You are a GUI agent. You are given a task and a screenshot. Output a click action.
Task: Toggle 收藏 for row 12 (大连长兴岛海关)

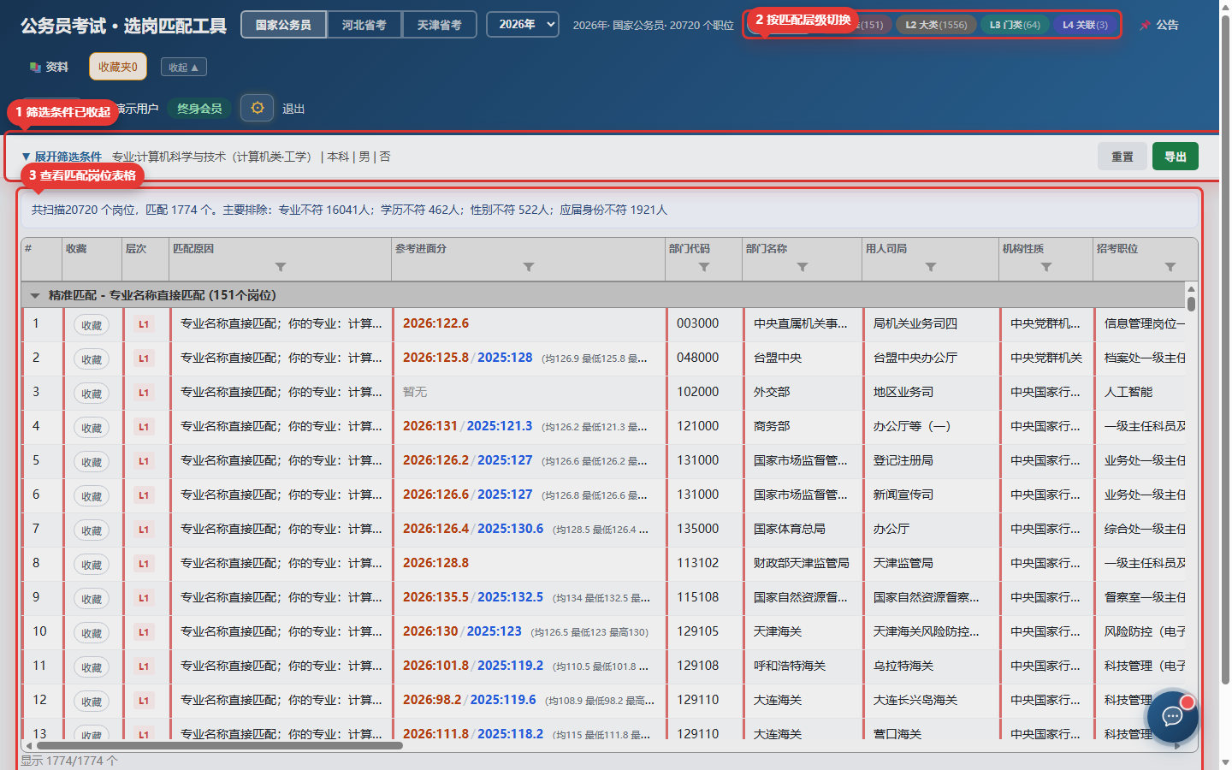click(92, 702)
